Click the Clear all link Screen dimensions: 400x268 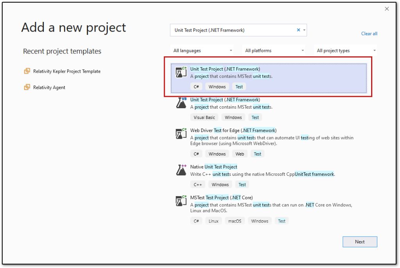point(369,34)
